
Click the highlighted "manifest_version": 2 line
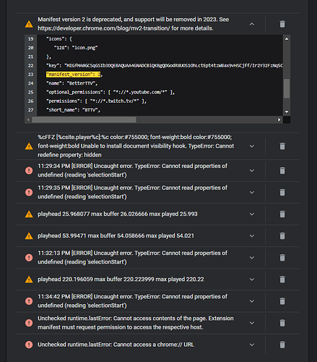point(74,75)
